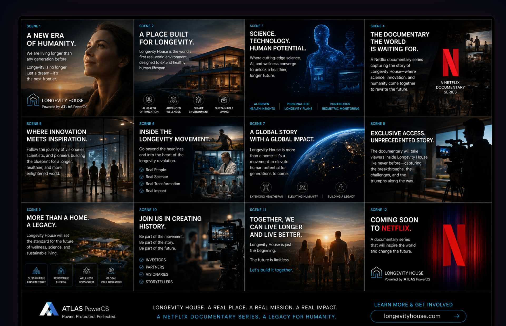506x326 pixels.
Task: Click the large Netflix N in Scene 12
Action: click(454, 245)
